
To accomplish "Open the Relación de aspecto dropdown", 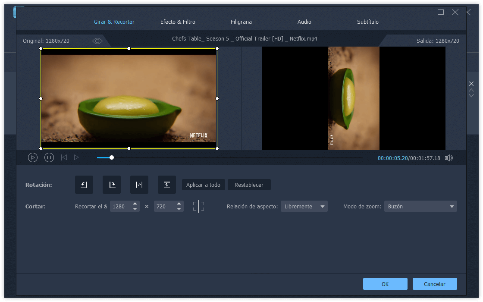I will [304, 207].
